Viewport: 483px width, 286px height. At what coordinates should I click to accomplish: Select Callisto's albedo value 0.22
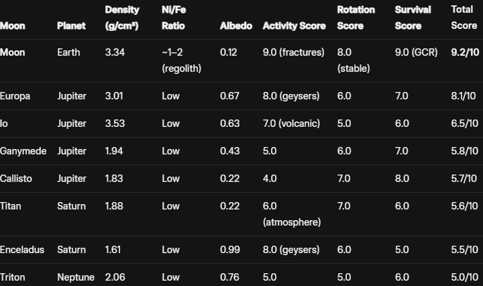(x=229, y=179)
